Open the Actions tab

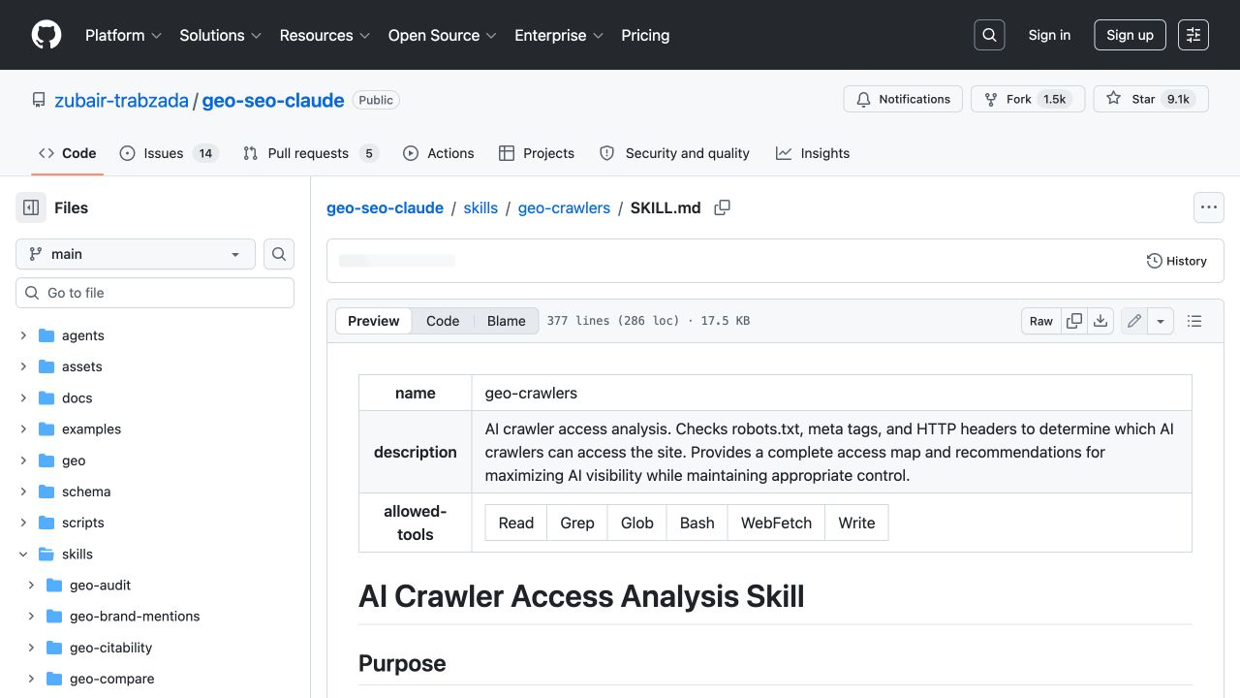438,153
